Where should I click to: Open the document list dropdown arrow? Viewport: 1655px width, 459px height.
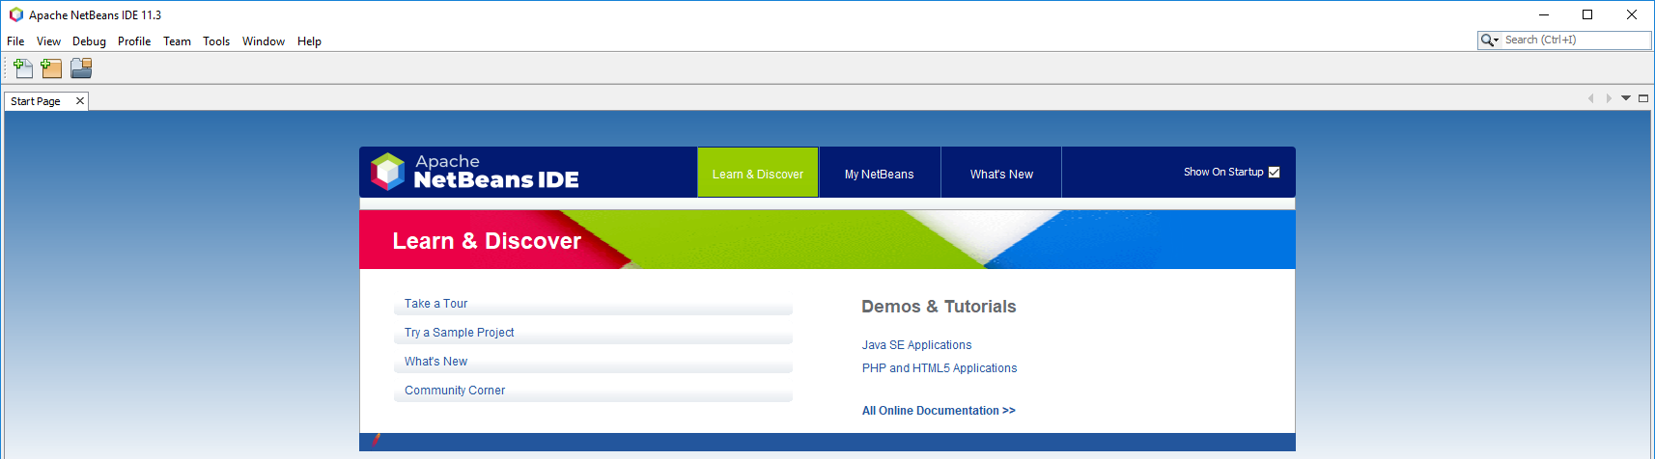(1626, 98)
